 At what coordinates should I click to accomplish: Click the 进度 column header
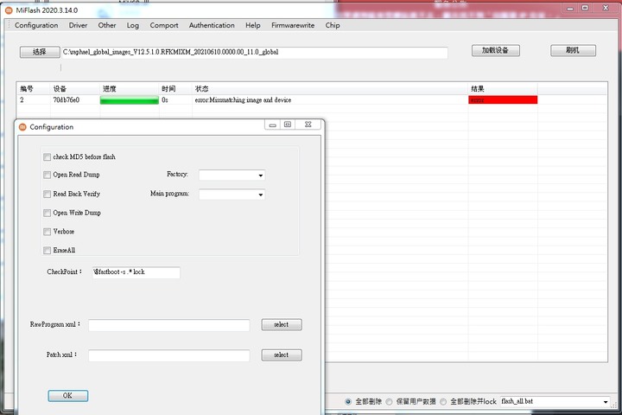(130, 89)
